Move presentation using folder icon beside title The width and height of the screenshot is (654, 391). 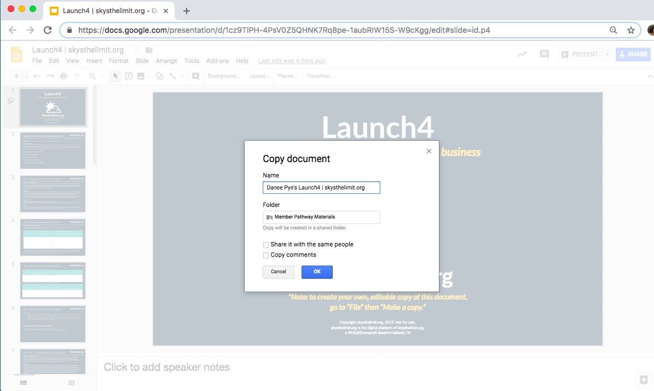tap(148, 50)
